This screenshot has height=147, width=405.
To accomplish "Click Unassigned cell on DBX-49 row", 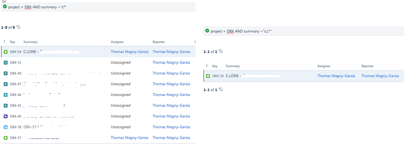I will (x=121, y=73).
